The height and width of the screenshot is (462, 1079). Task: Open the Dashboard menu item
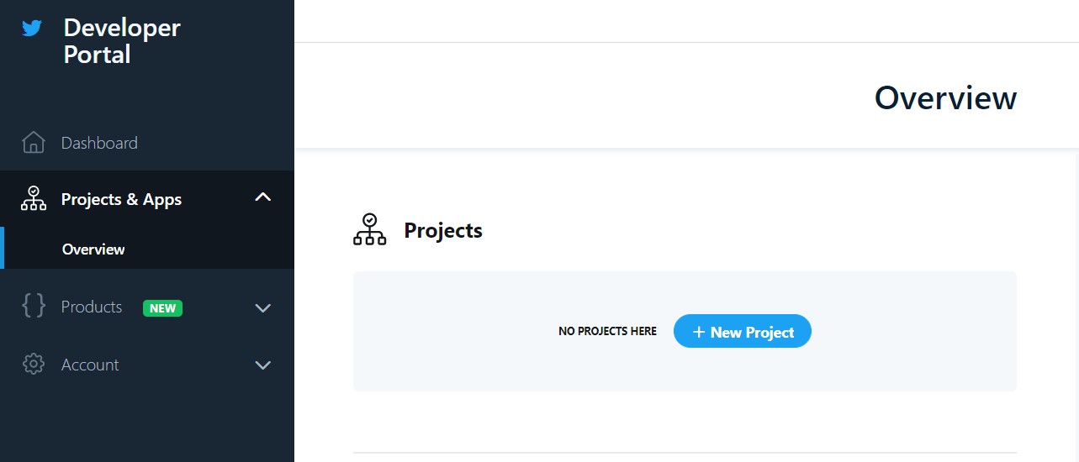[99, 143]
